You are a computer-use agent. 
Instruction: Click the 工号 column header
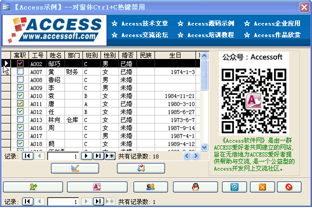38,55
